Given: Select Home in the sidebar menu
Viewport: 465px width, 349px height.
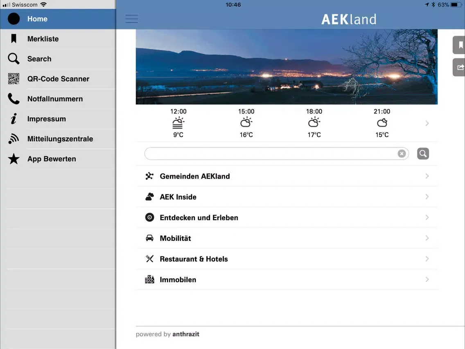Looking at the screenshot, I should (58, 19).
